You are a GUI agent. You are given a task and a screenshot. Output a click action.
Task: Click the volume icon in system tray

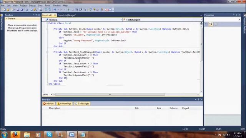pyautogui.click(x=228, y=135)
